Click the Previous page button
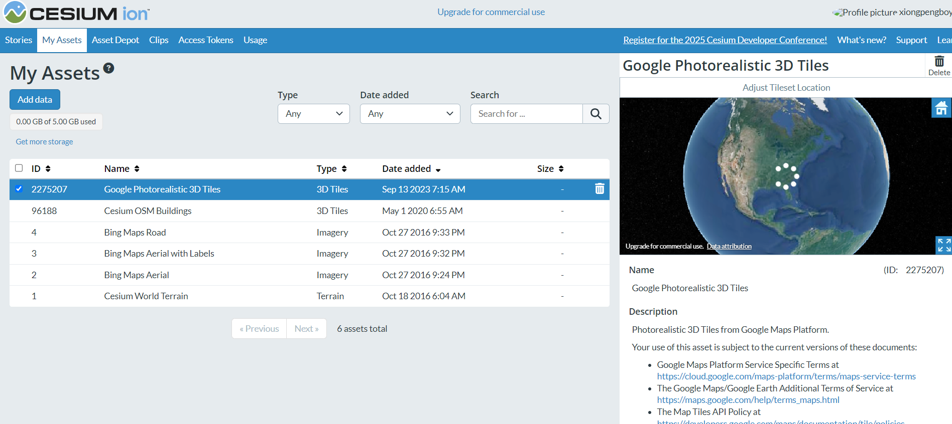The image size is (952, 424). [259, 329]
